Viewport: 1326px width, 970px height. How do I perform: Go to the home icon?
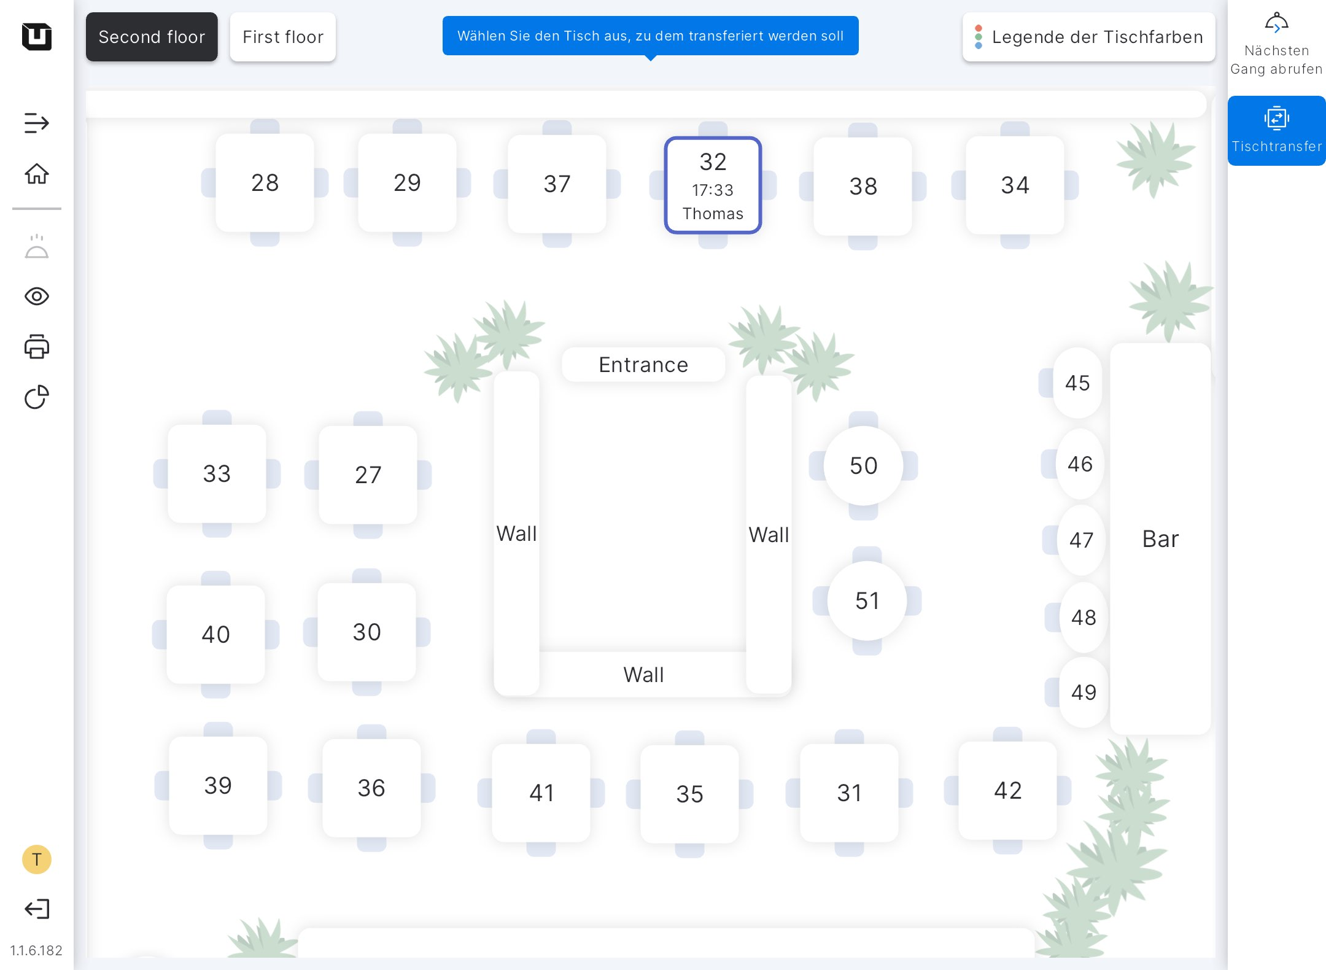[36, 174]
